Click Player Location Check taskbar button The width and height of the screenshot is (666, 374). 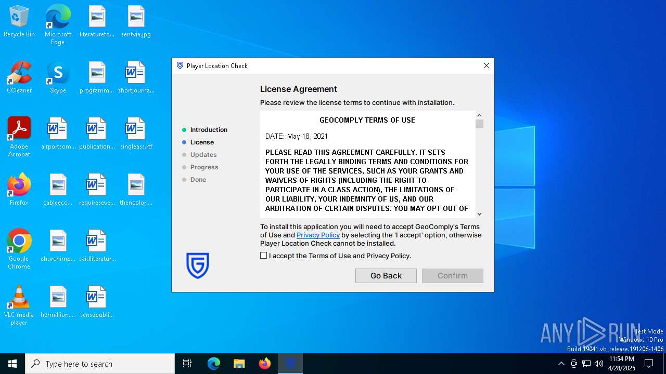[x=290, y=364]
